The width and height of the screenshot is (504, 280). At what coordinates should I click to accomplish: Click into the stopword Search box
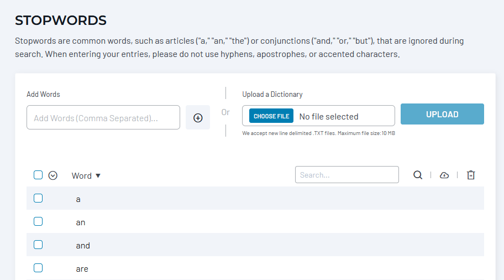[347, 175]
